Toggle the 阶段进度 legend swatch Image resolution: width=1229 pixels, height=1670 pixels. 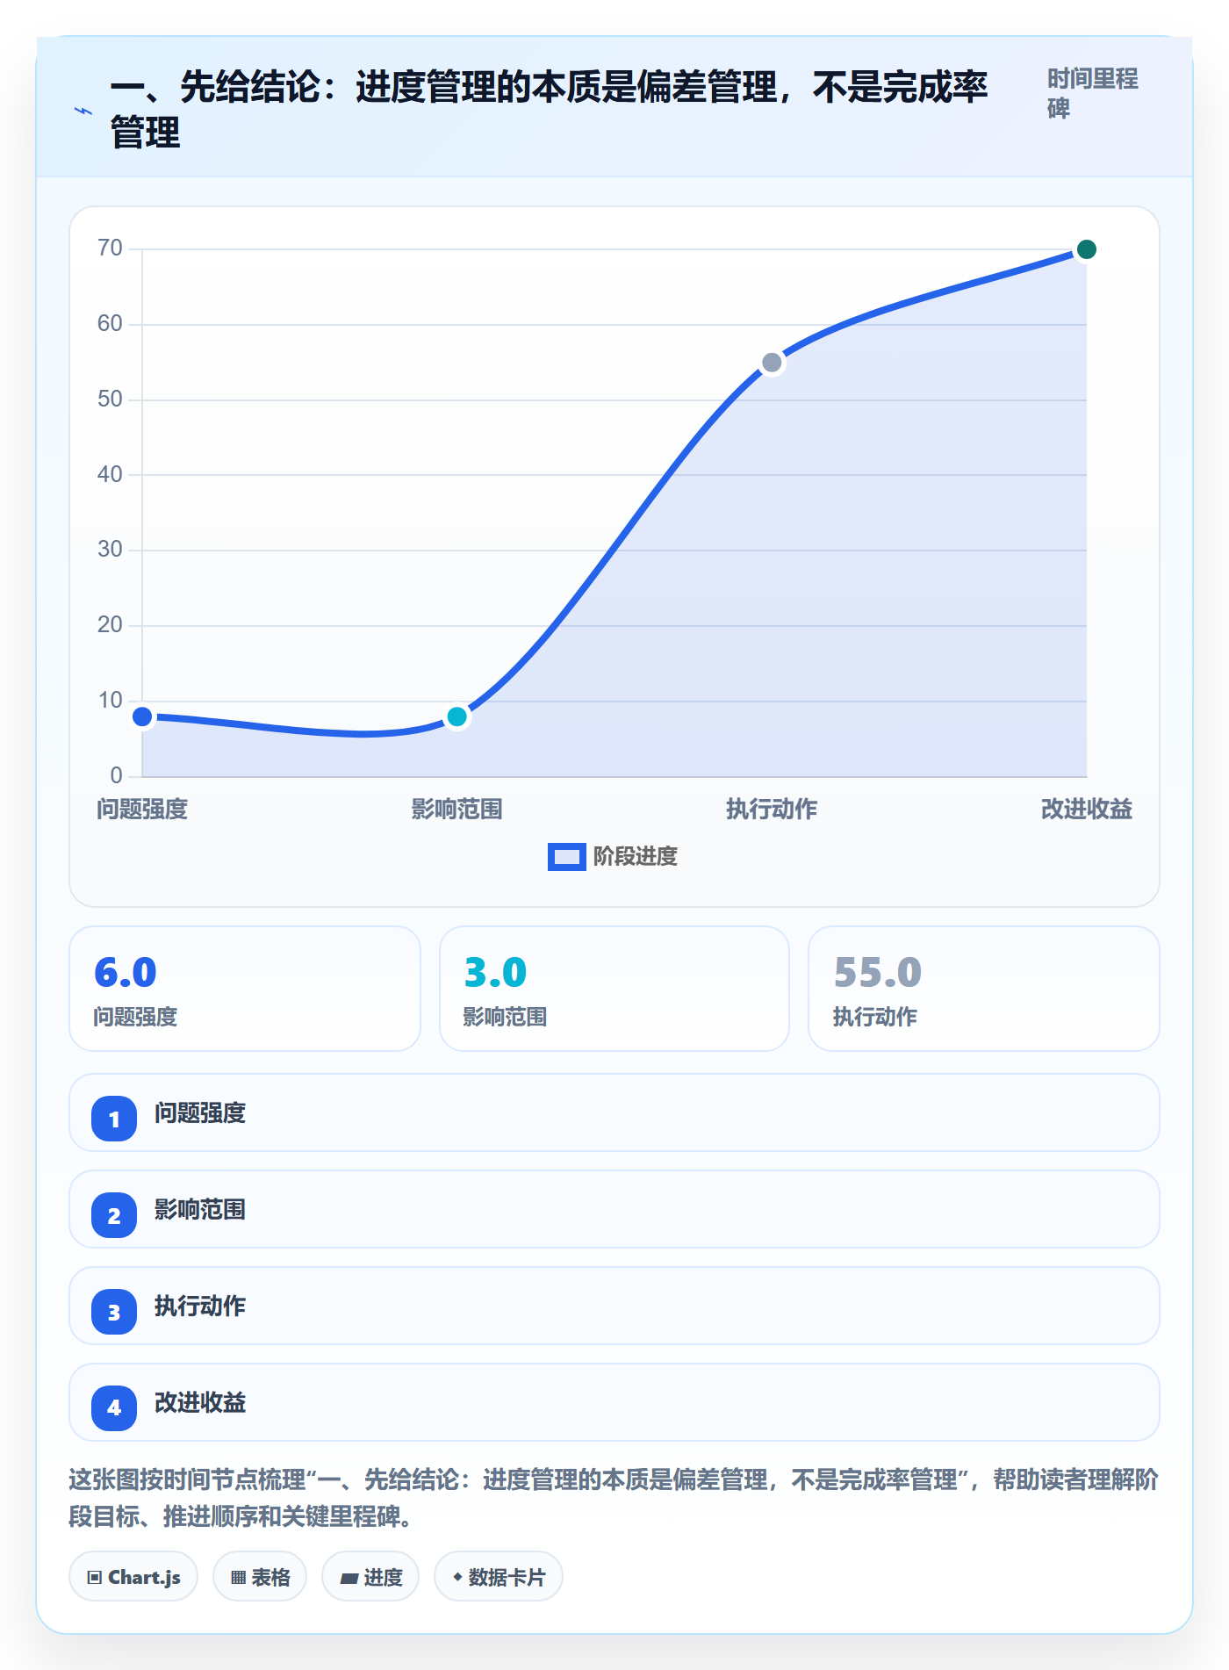pos(566,856)
